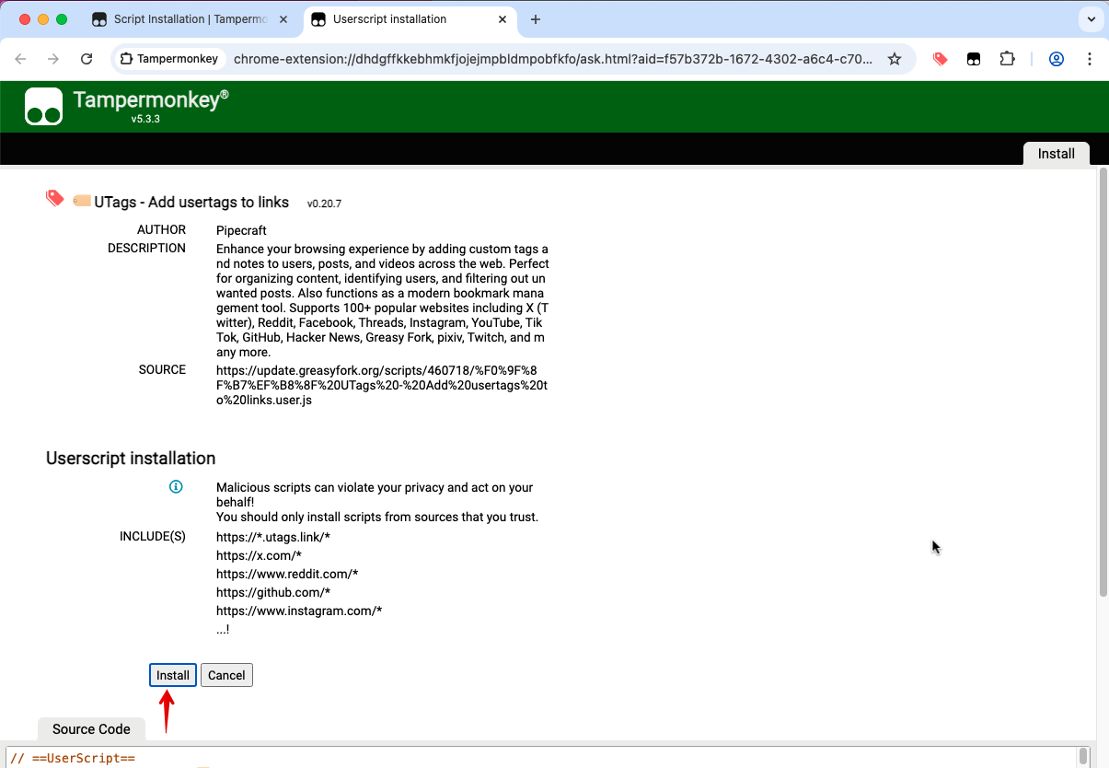This screenshot has width=1109, height=768.
Task: Open the Chrome profile icon
Action: pos(1056,59)
